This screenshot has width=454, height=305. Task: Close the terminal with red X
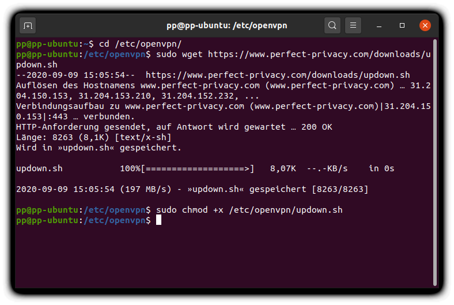point(425,25)
